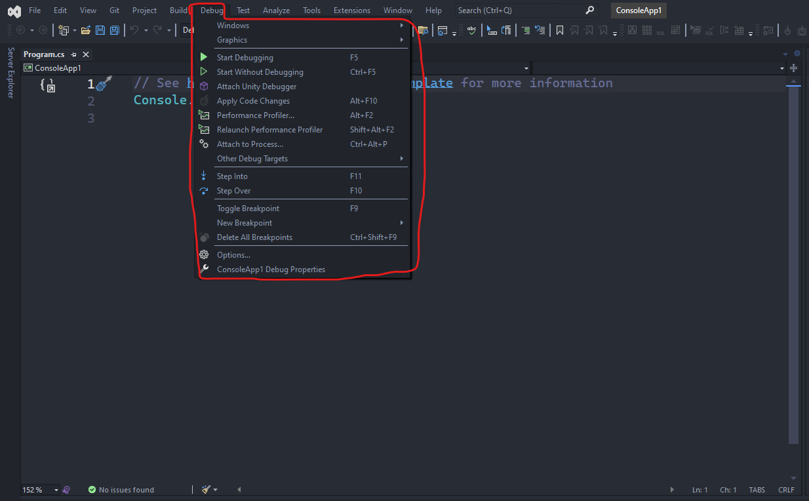Click the Save All disks icon
The image size is (809, 501).
coord(115,30)
